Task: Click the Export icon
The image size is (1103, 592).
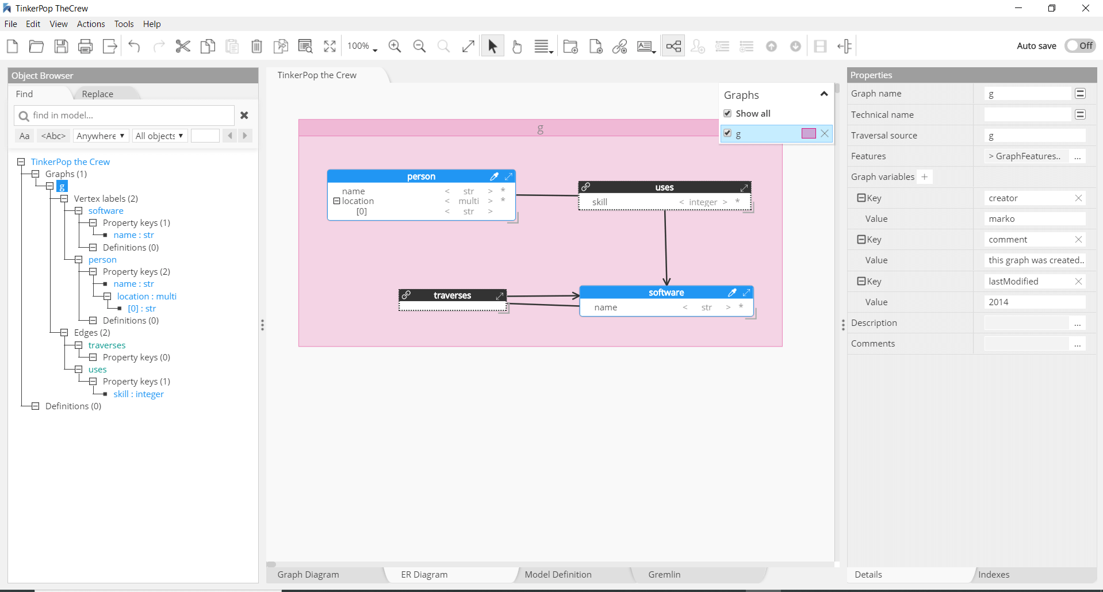Action: pyautogui.click(x=110, y=46)
